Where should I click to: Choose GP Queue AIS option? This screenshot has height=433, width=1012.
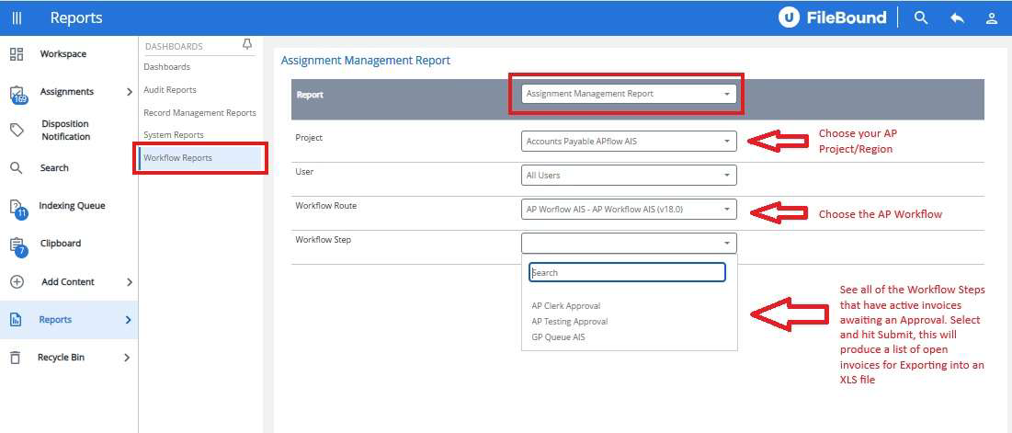pos(558,336)
